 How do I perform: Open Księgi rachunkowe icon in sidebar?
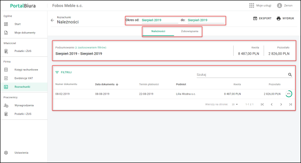6,70
